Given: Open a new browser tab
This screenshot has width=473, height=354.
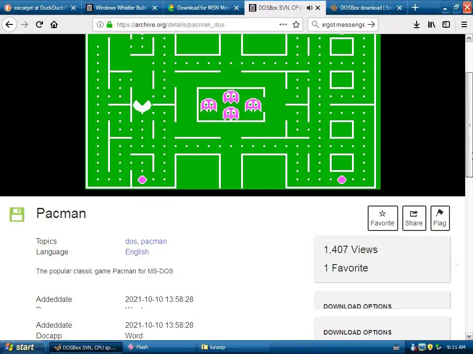Looking at the screenshot, I should coord(415,7).
